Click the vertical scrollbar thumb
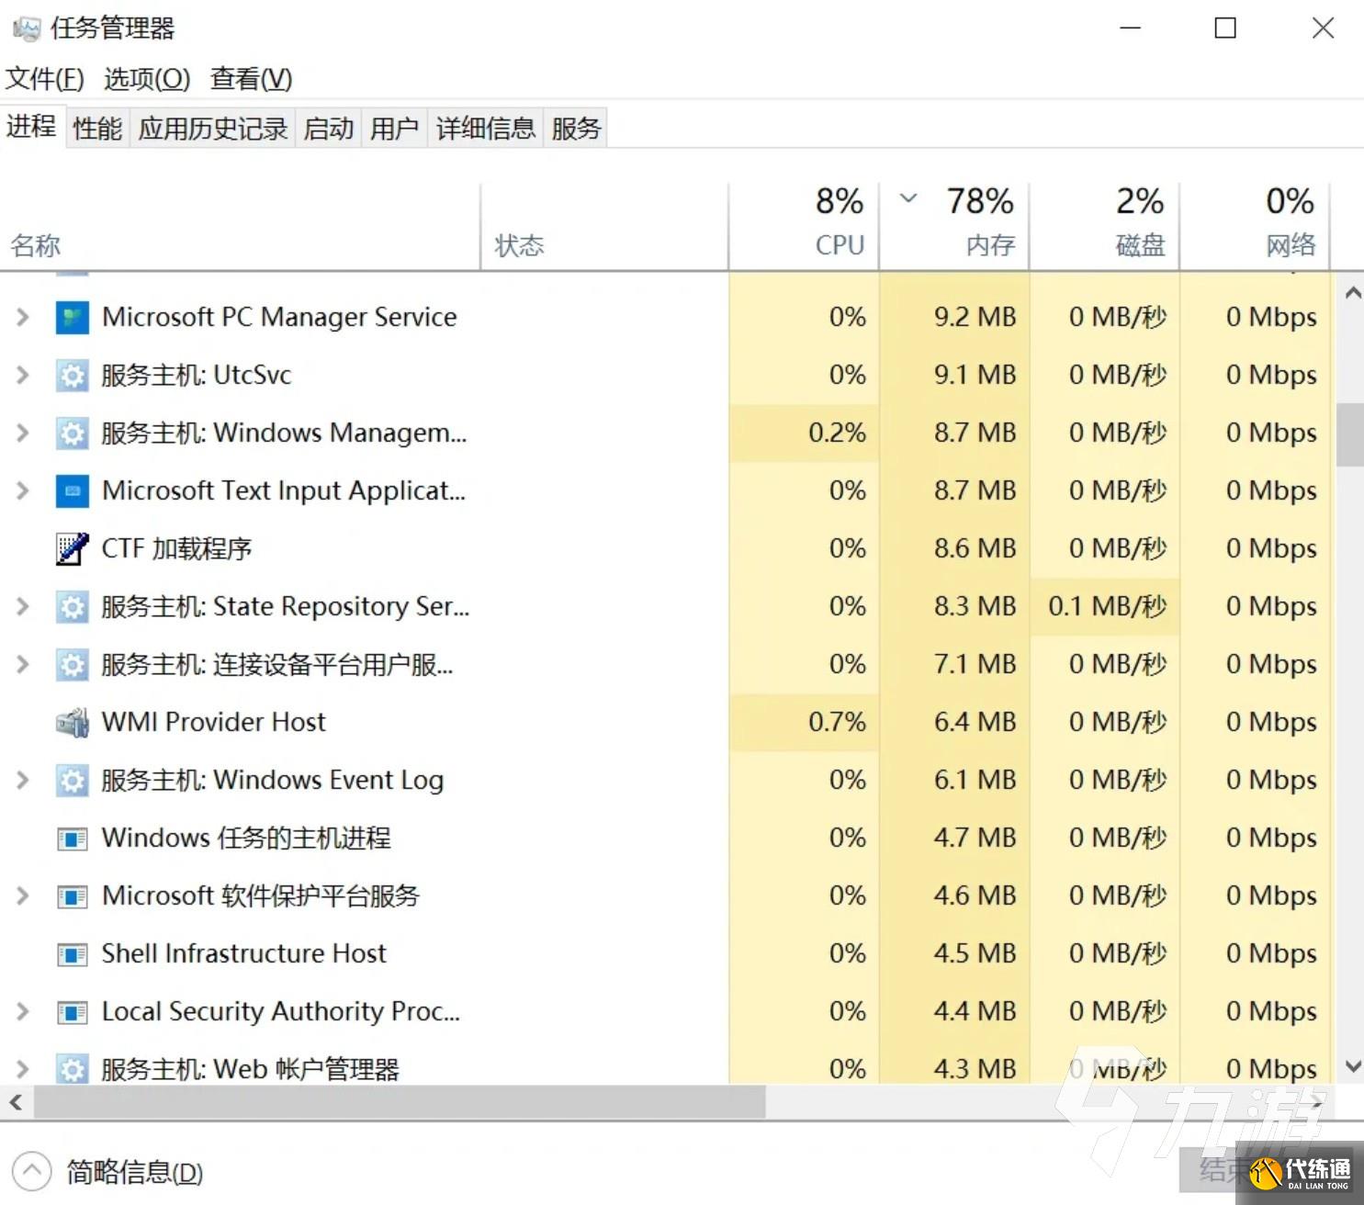1364x1205 pixels. (1350, 434)
